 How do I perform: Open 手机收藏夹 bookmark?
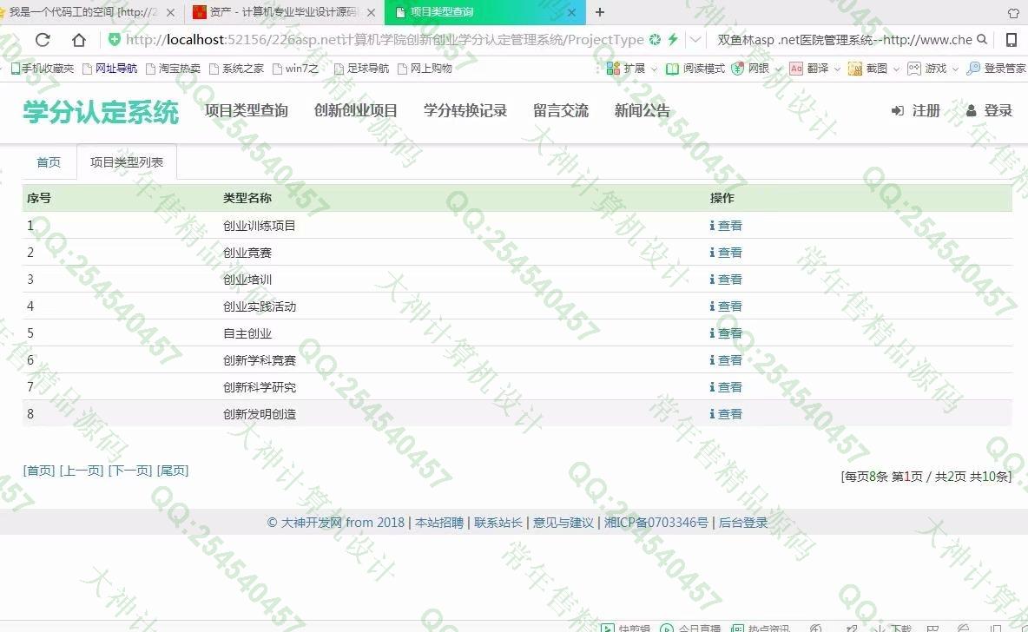(x=43, y=69)
